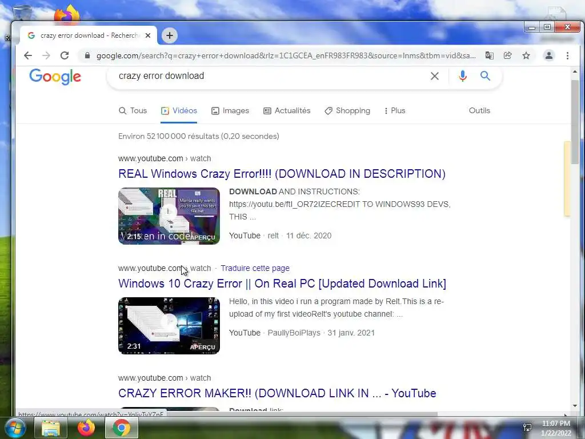Open the Chrome profile avatar
585x439 pixels.
click(549, 55)
